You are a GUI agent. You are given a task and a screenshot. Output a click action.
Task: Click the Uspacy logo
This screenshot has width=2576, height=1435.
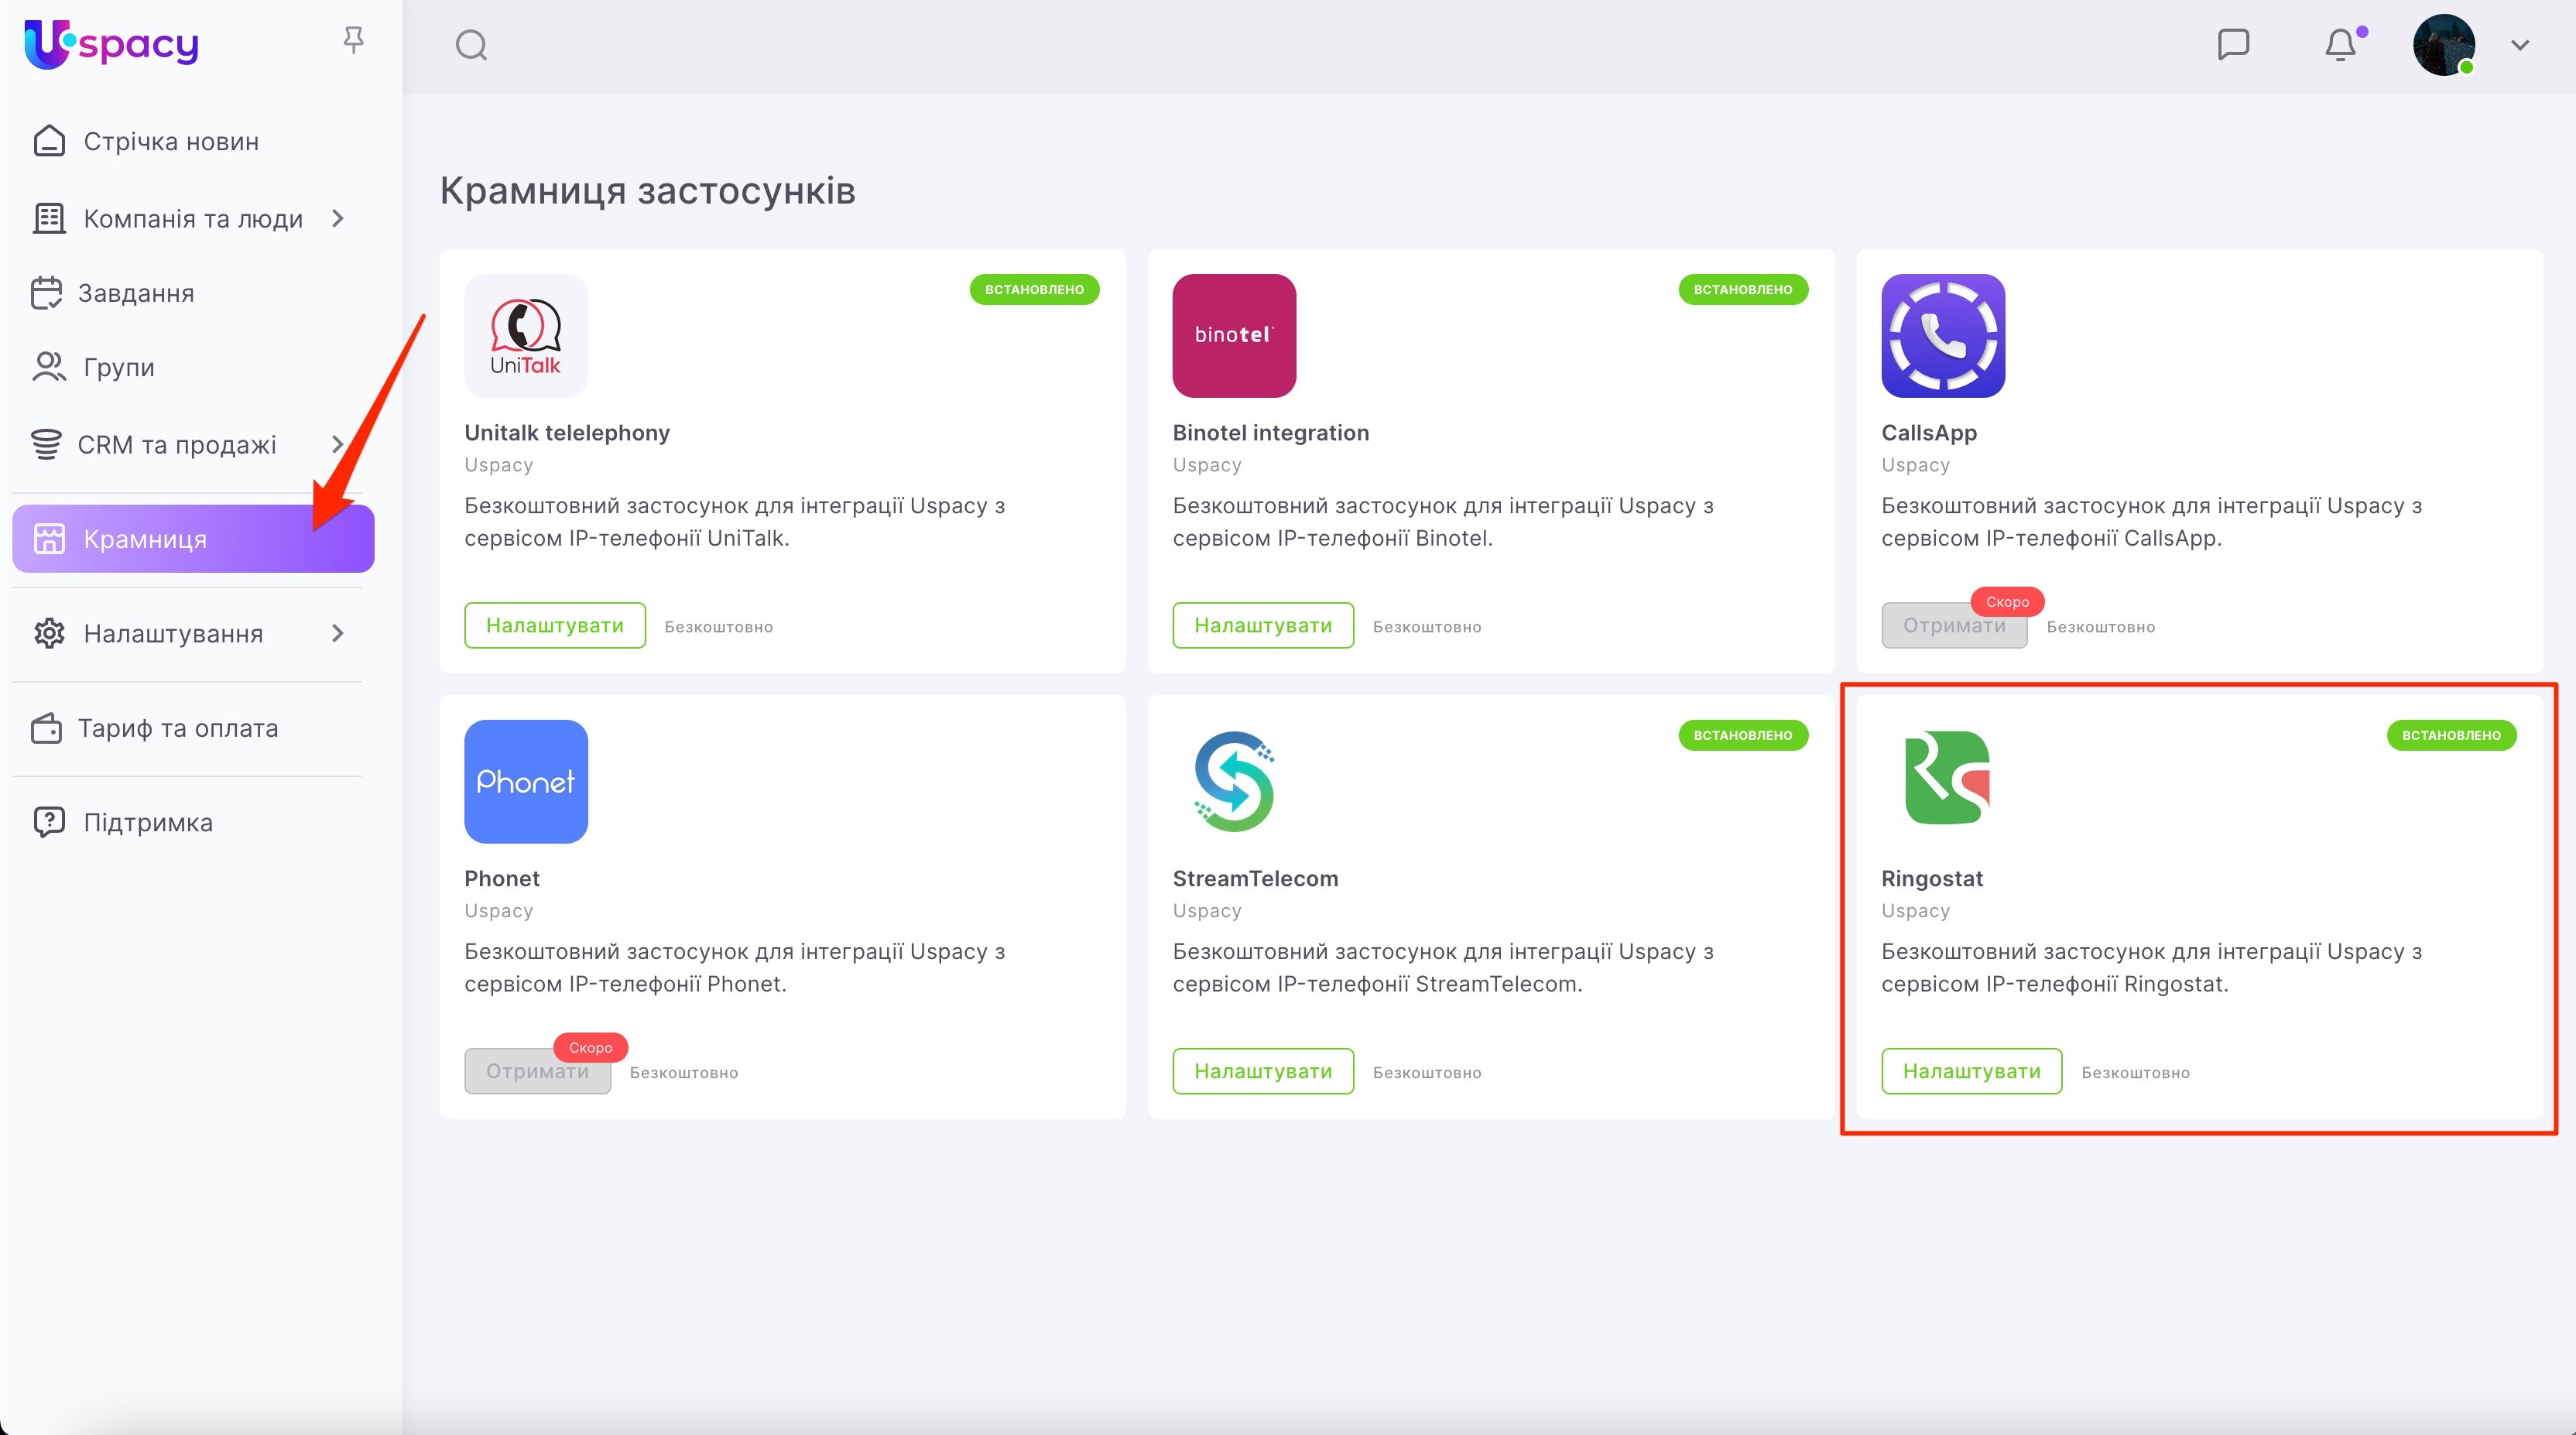click(112, 44)
